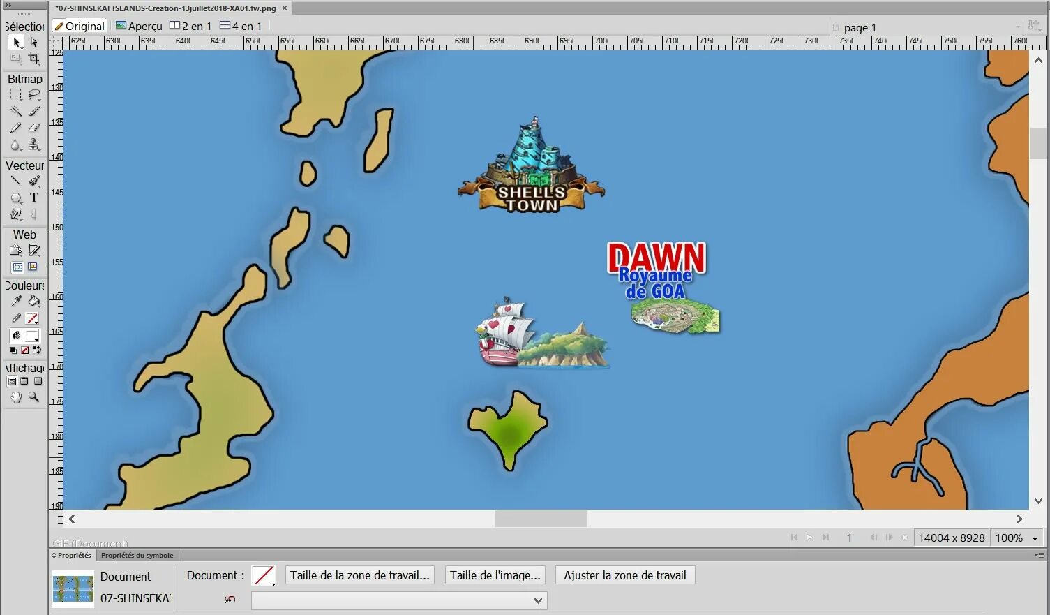
Task: Select the Lasso tool
Action: point(33,94)
